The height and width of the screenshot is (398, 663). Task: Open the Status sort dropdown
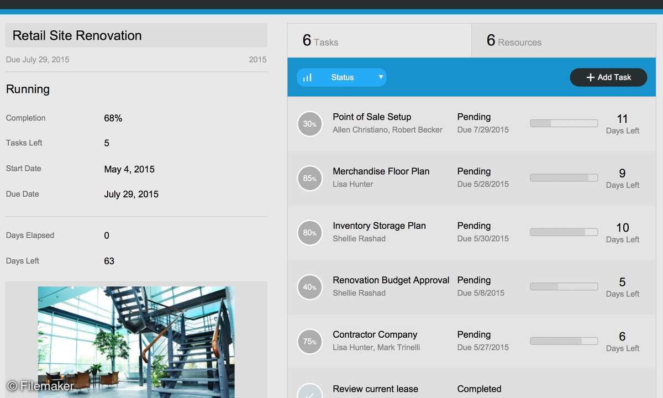342,77
